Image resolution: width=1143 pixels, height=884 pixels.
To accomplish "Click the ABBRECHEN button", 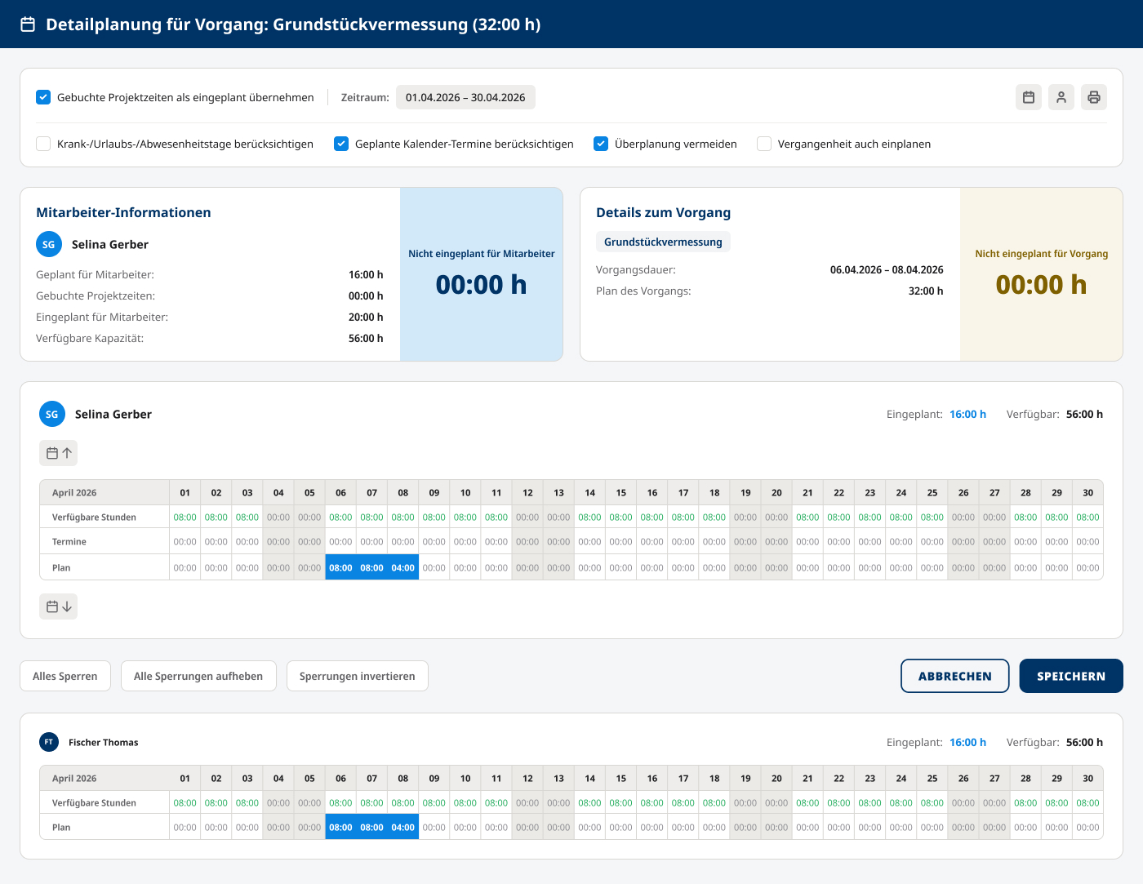I will click(955, 676).
